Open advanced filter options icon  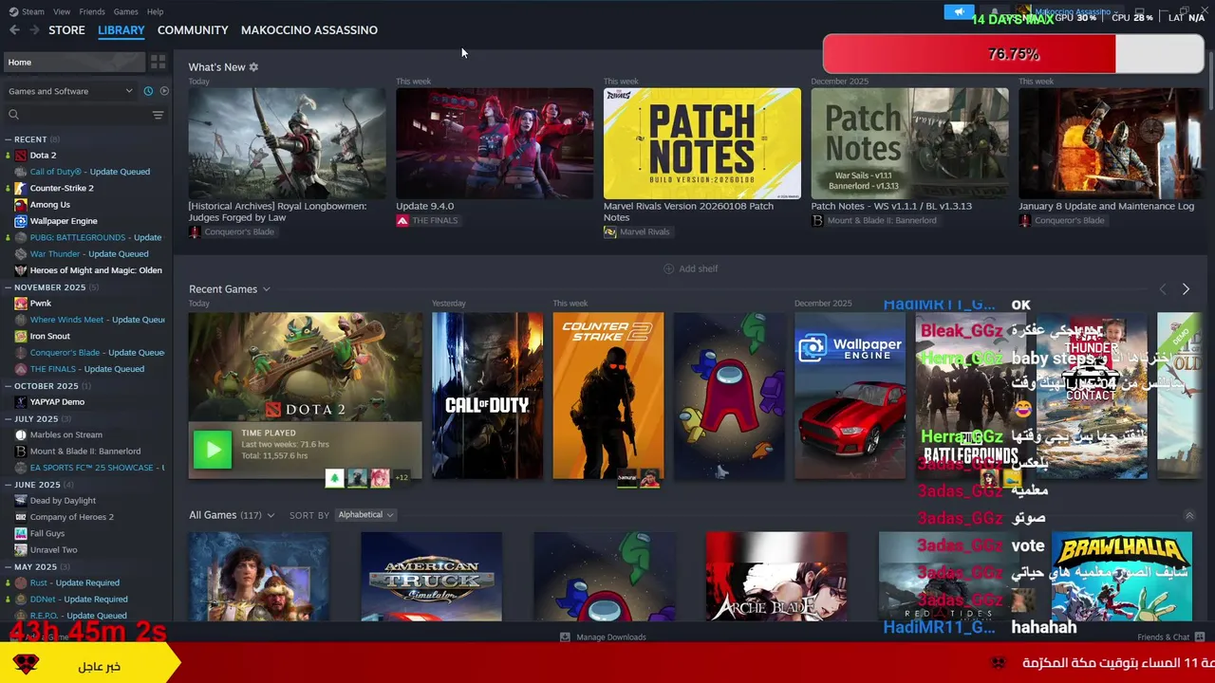(158, 115)
